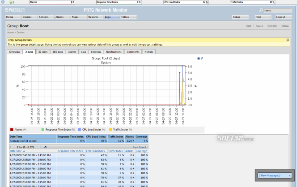Viewport: 297px width, 187px height.
Task: Sort table by Coverage column
Action: (141, 151)
